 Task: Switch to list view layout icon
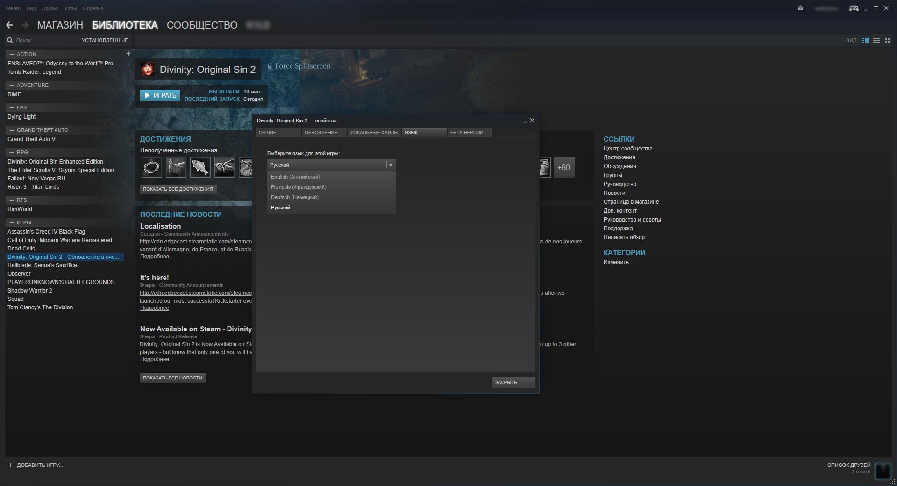876,40
